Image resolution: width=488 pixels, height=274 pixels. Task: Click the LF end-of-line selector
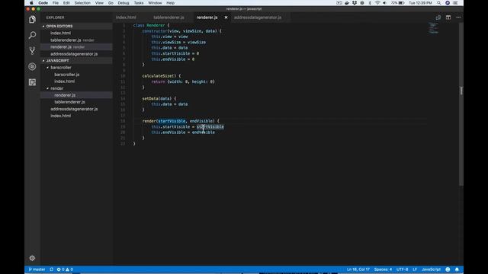[x=415, y=269]
